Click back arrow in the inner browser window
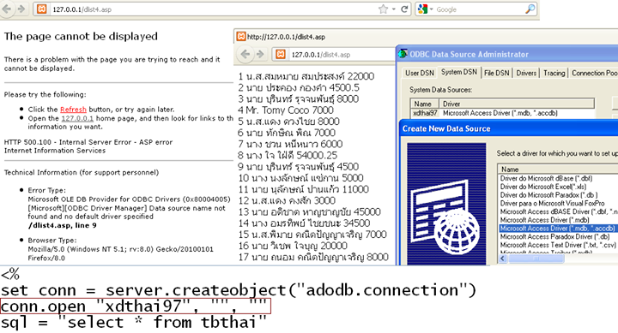The height and width of the screenshot is (333, 618). point(245,54)
